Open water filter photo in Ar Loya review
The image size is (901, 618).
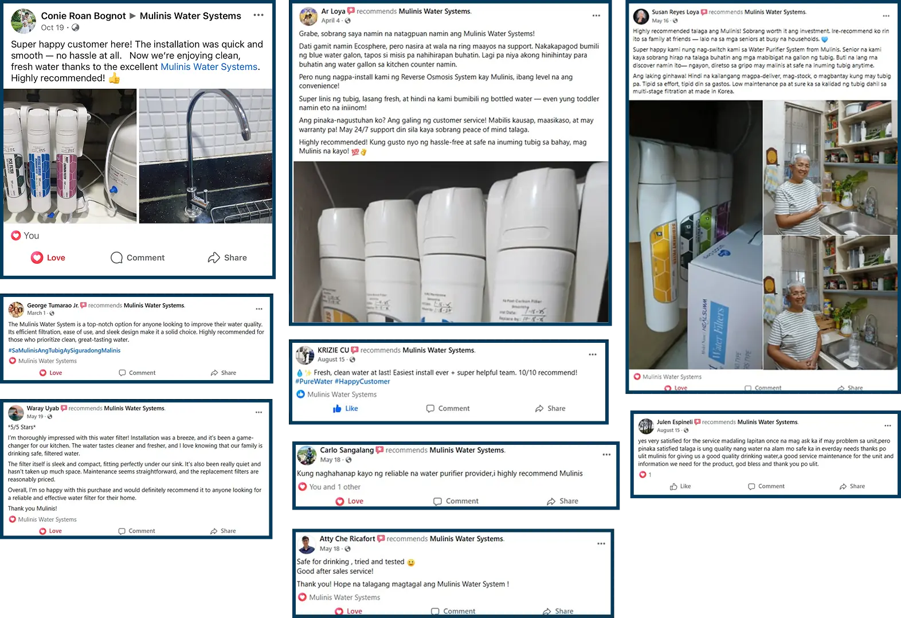click(x=451, y=242)
